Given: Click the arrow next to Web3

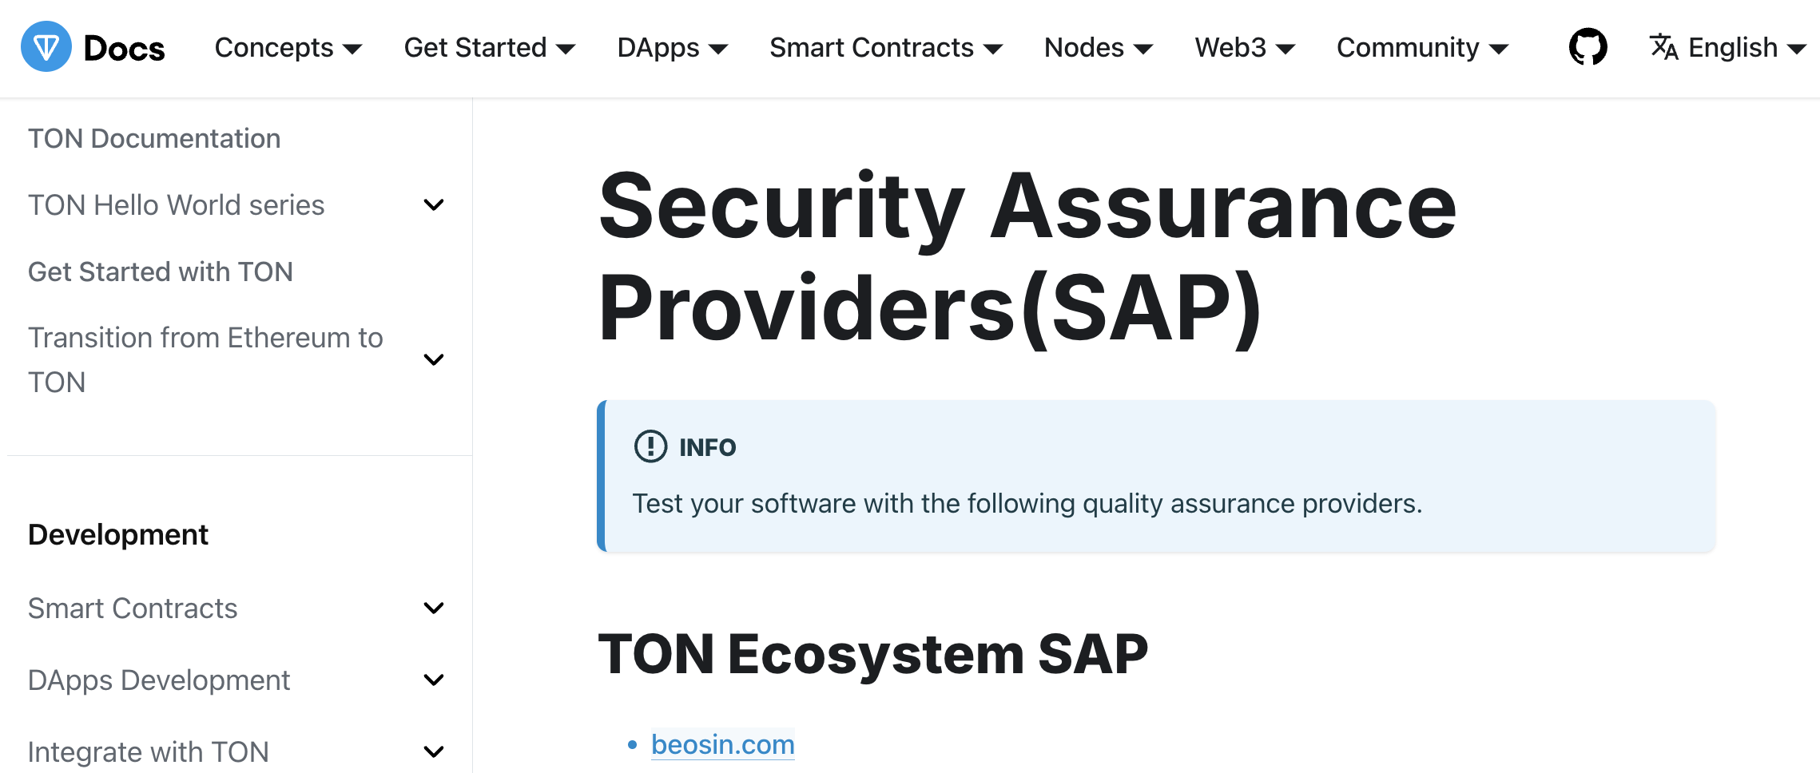Looking at the screenshot, I should tap(1285, 49).
